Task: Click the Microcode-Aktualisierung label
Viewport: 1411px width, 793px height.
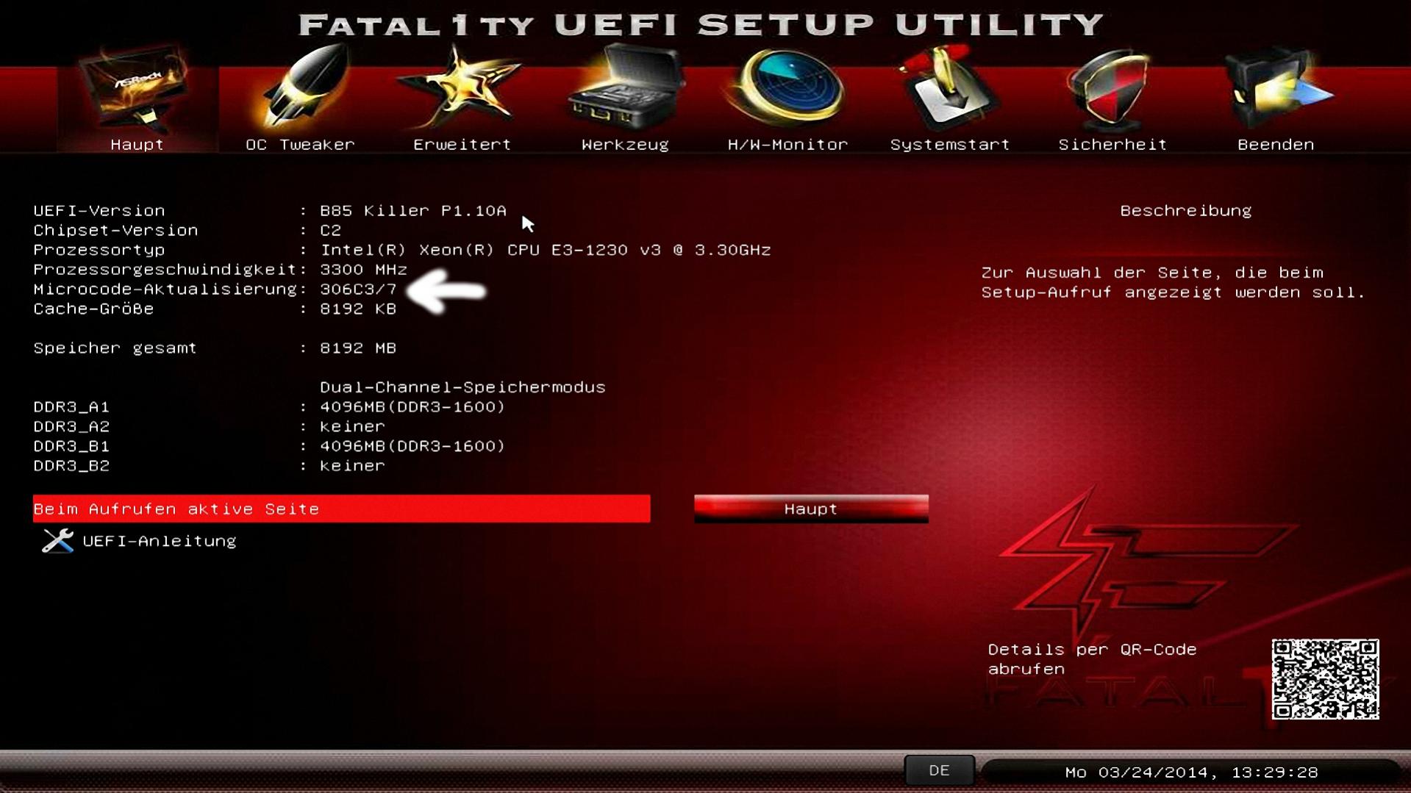Action: pyautogui.click(x=165, y=290)
